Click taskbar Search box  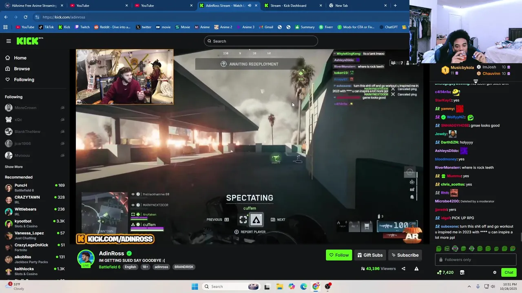[232, 286]
